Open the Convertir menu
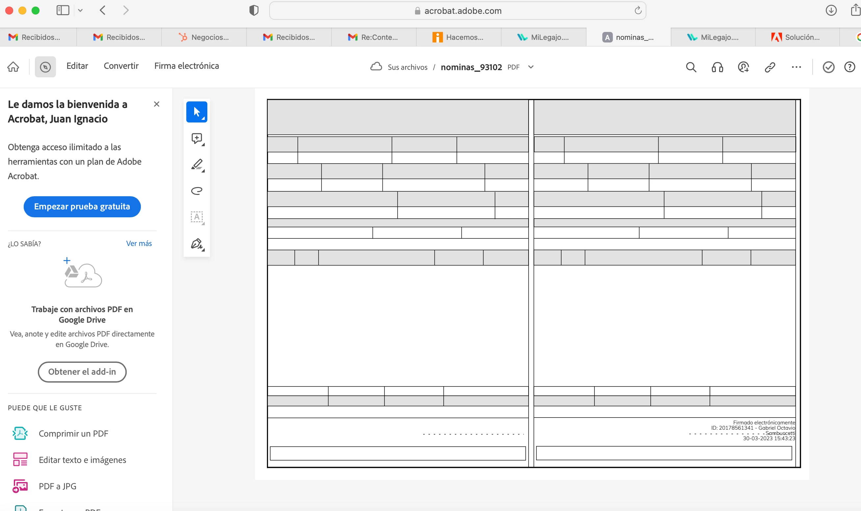Viewport: 861px width, 511px height. pos(121,66)
